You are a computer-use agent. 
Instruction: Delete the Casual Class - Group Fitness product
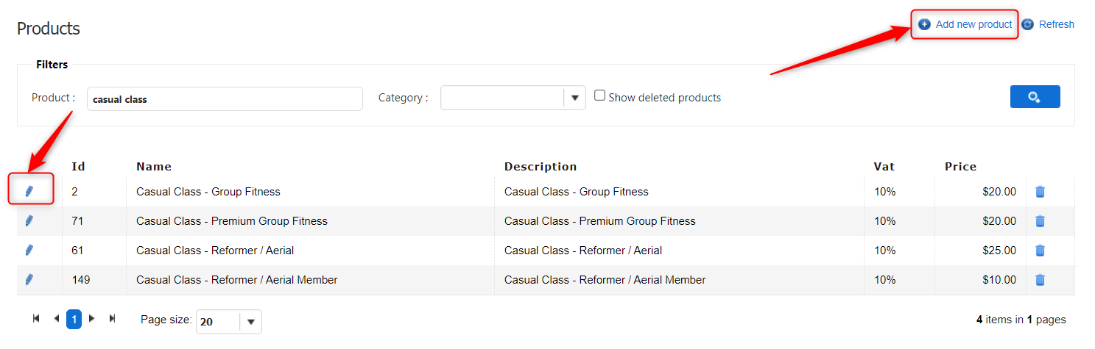click(x=1040, y=192)
